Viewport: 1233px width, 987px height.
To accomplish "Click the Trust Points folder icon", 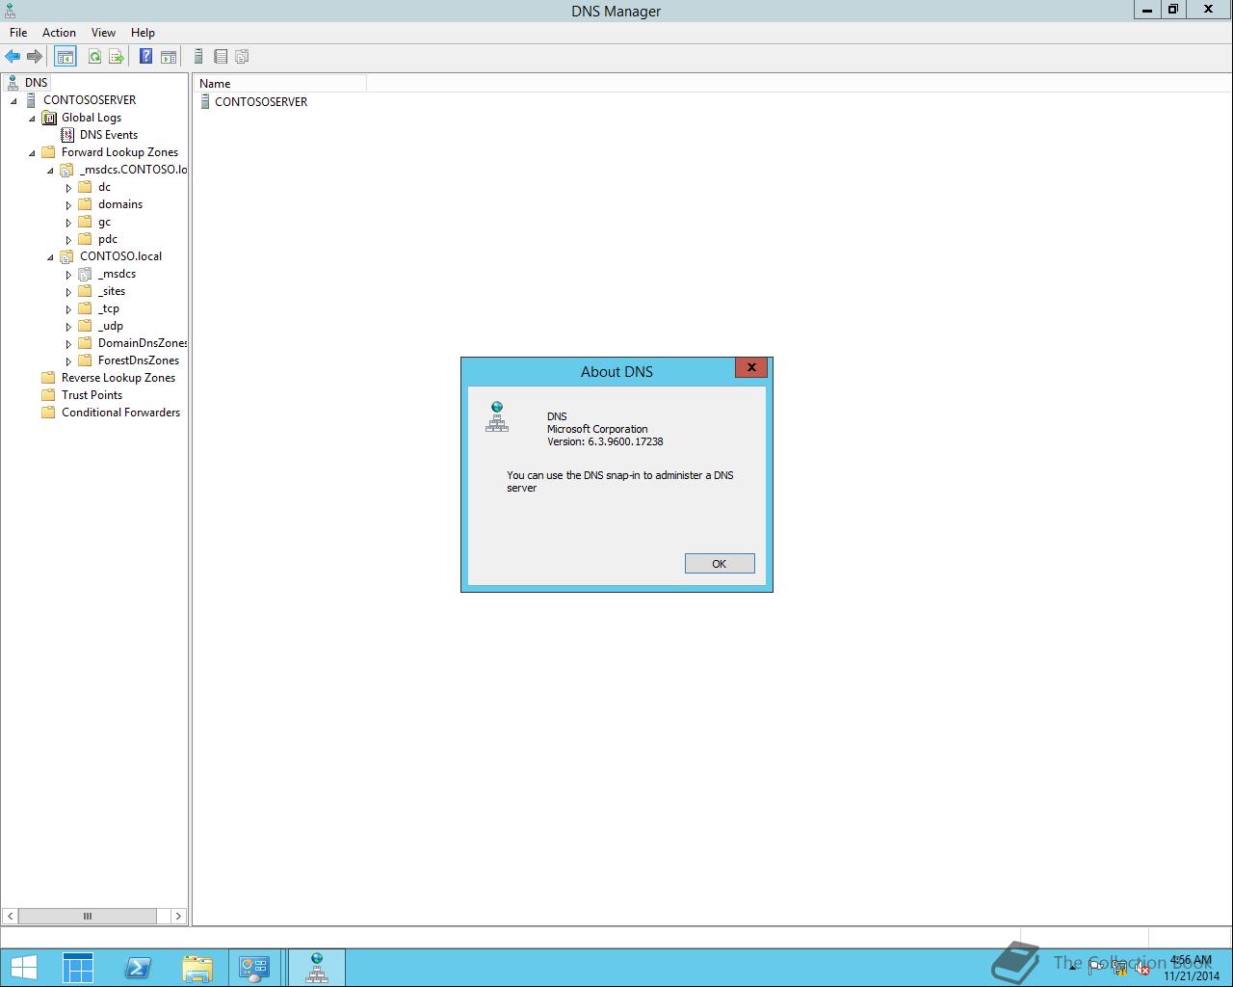I will [x=49, y=395].
